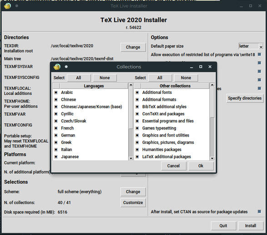Open the Default paper size dropdown
The image size is (267, 235).
click(261, 46)
